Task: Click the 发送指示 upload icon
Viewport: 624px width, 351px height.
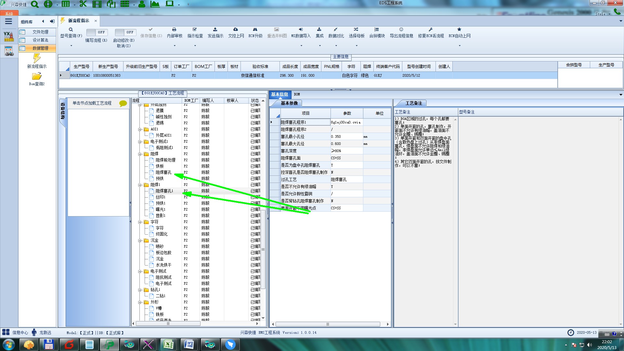Action: coord(215,30)
